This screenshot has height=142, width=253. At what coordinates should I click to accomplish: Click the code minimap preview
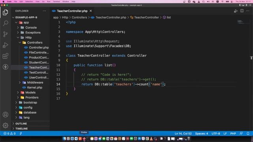pyautogui.click(x=243, y=22)
